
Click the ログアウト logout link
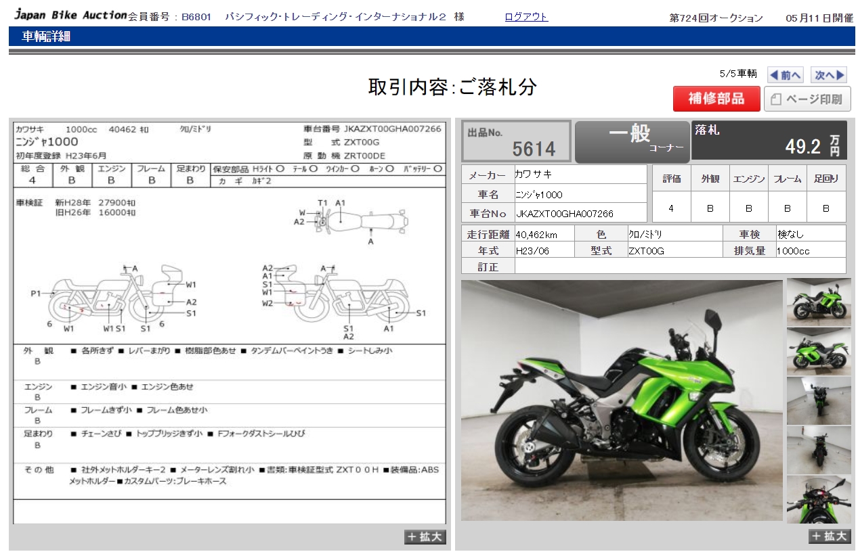[526, 17]
